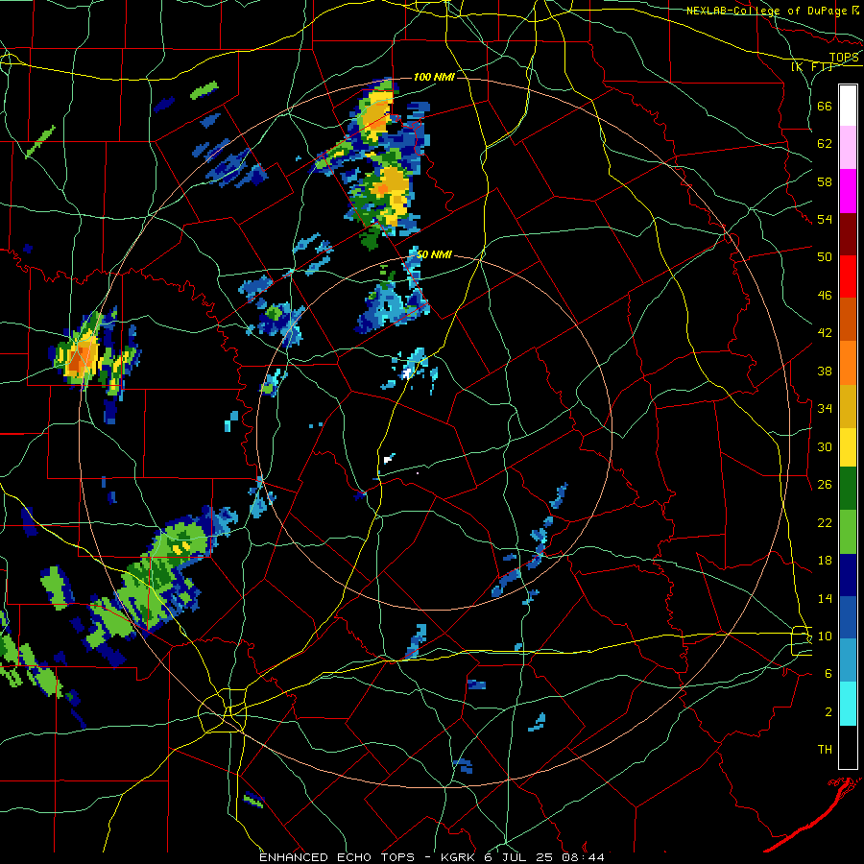Click the legend value '42'
864x864 pixels.
point(825,333)
